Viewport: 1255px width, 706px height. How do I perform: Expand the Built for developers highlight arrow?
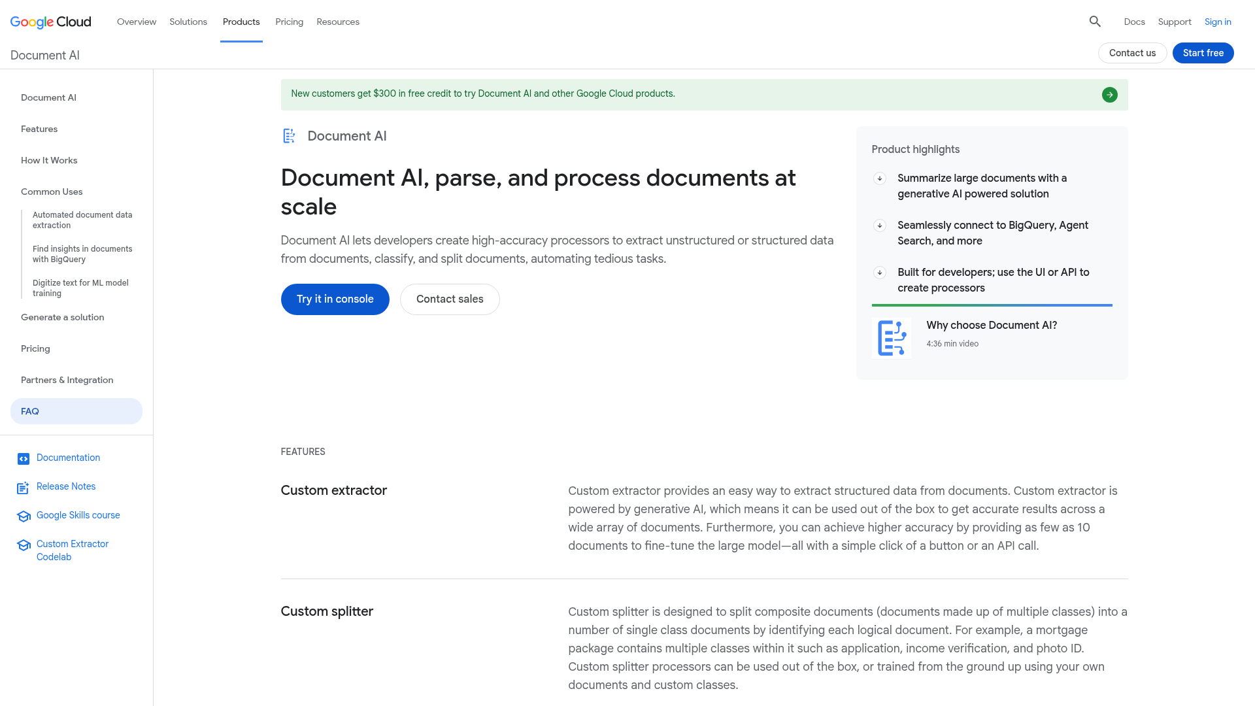click(x=879, y=273)
